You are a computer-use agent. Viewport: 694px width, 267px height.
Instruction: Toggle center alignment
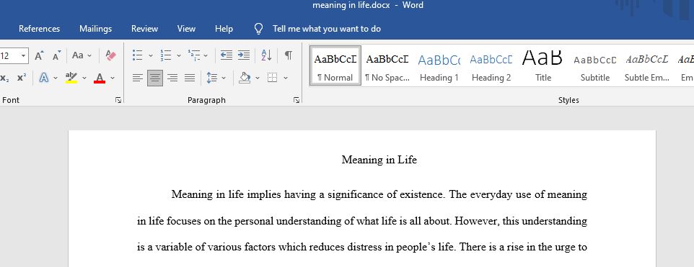(x=155, y=78)
